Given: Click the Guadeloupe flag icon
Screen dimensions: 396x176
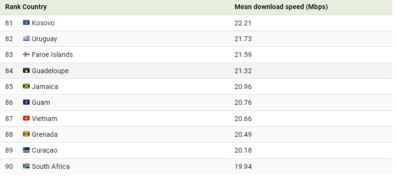Looking at the screenshot, I should [26, 71].
